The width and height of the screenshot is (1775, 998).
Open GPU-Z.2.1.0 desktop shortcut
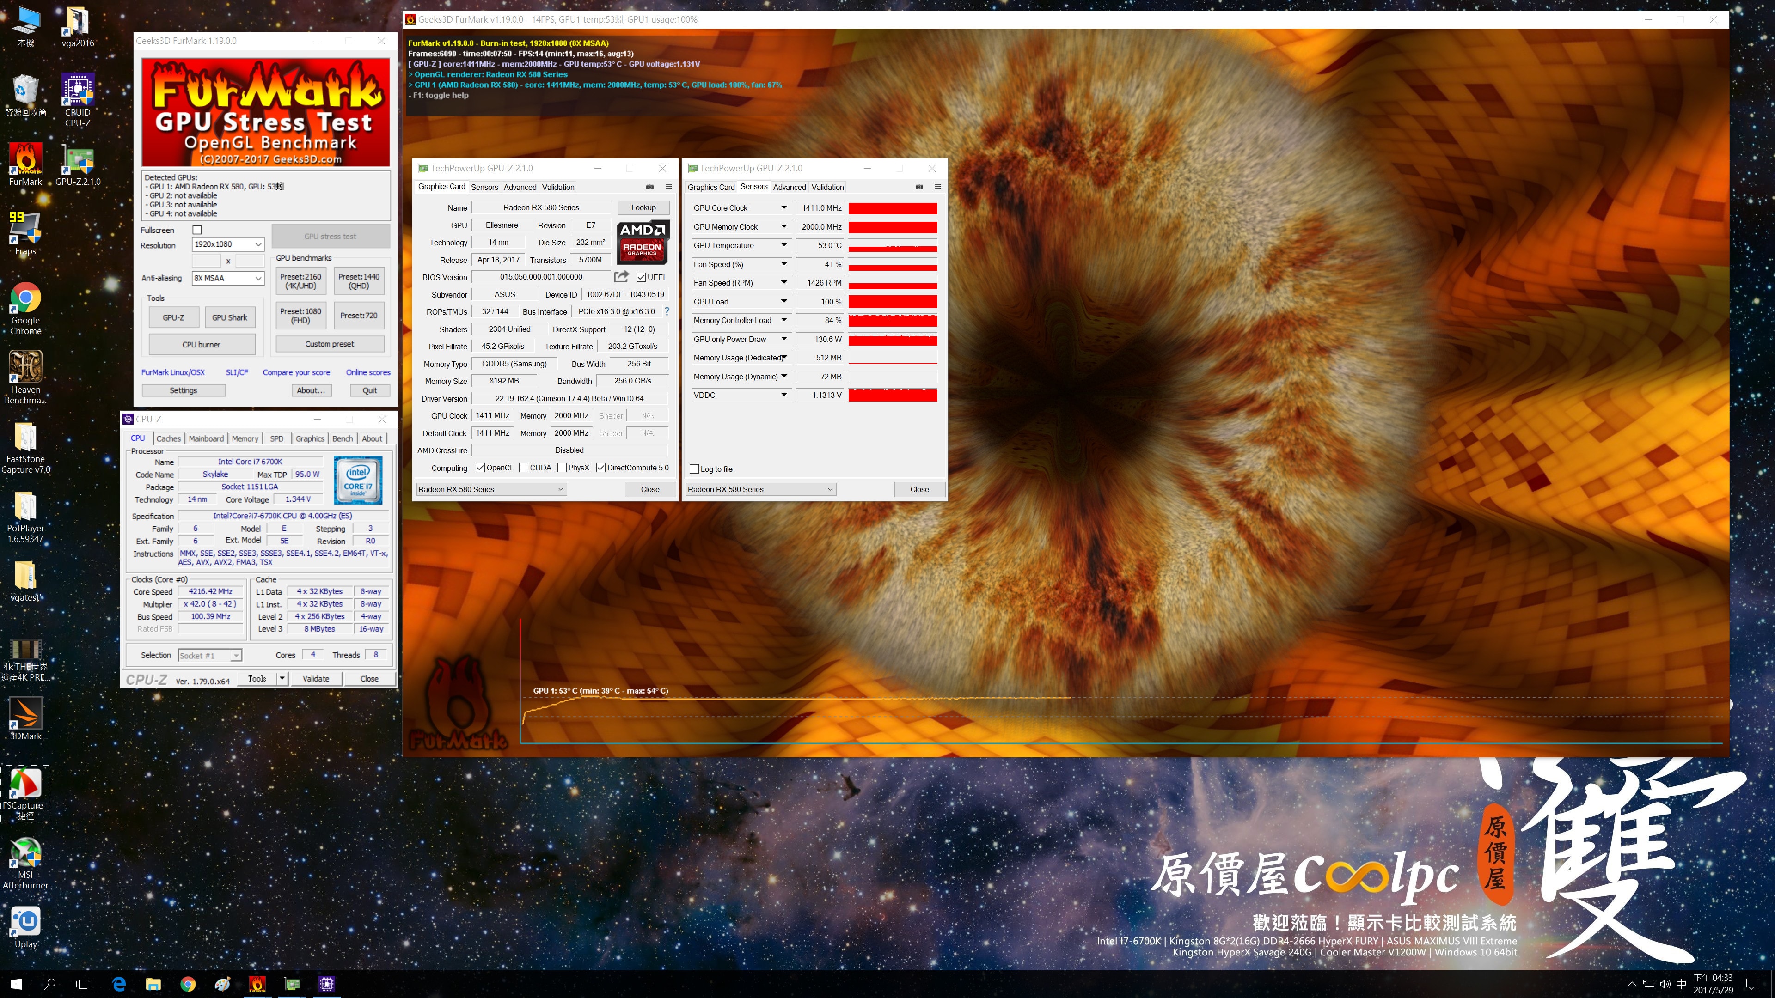(77, 164)
